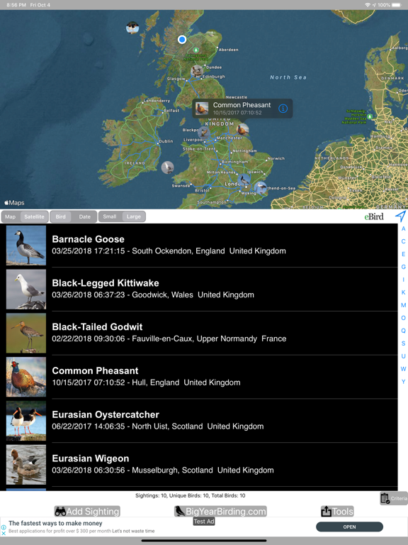Screen dimensions: 408x545
Task: Select Small list row size
Action: click(x=110, y=216)
